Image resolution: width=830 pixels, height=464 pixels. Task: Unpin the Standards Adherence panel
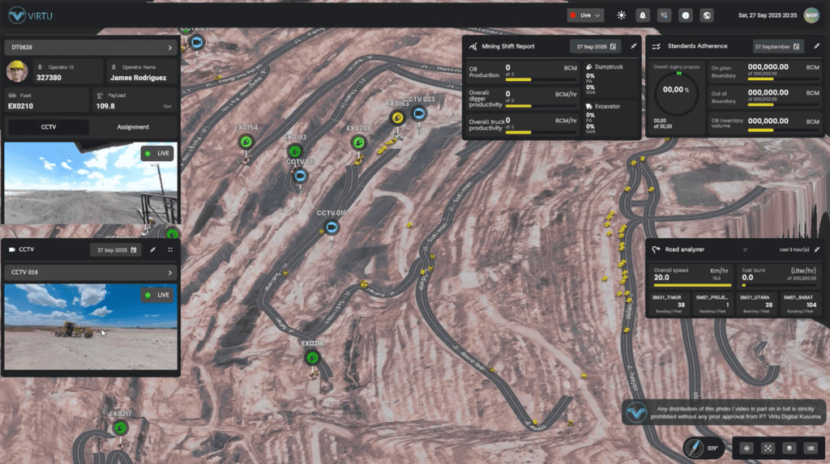[815, 46]
